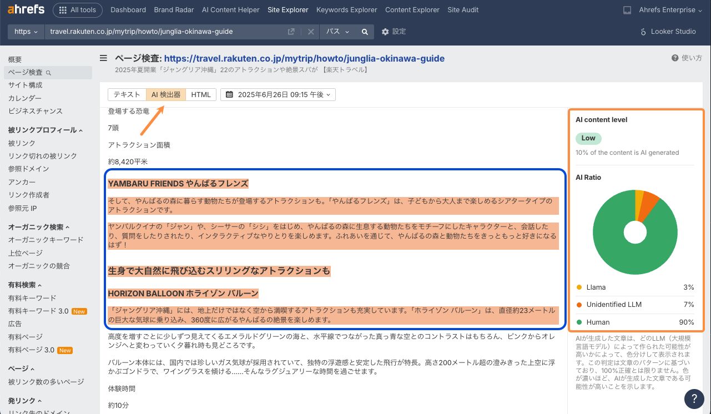Viewport: 711px width, 414px height.
Task: Expand the パス mode dropdown
Action: (x=338, y=32)
